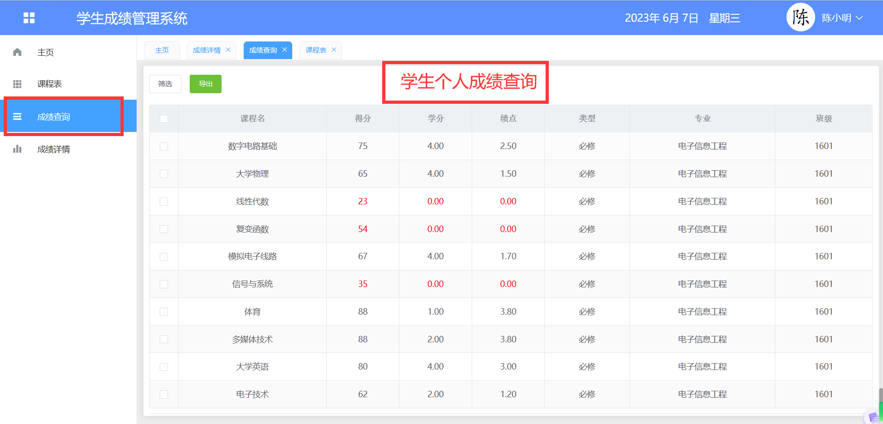Toggle the select-all checkbox in table header

click(164, 119)
